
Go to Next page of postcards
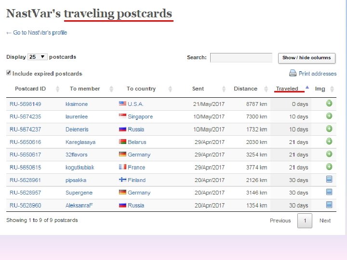click(325, 221)
